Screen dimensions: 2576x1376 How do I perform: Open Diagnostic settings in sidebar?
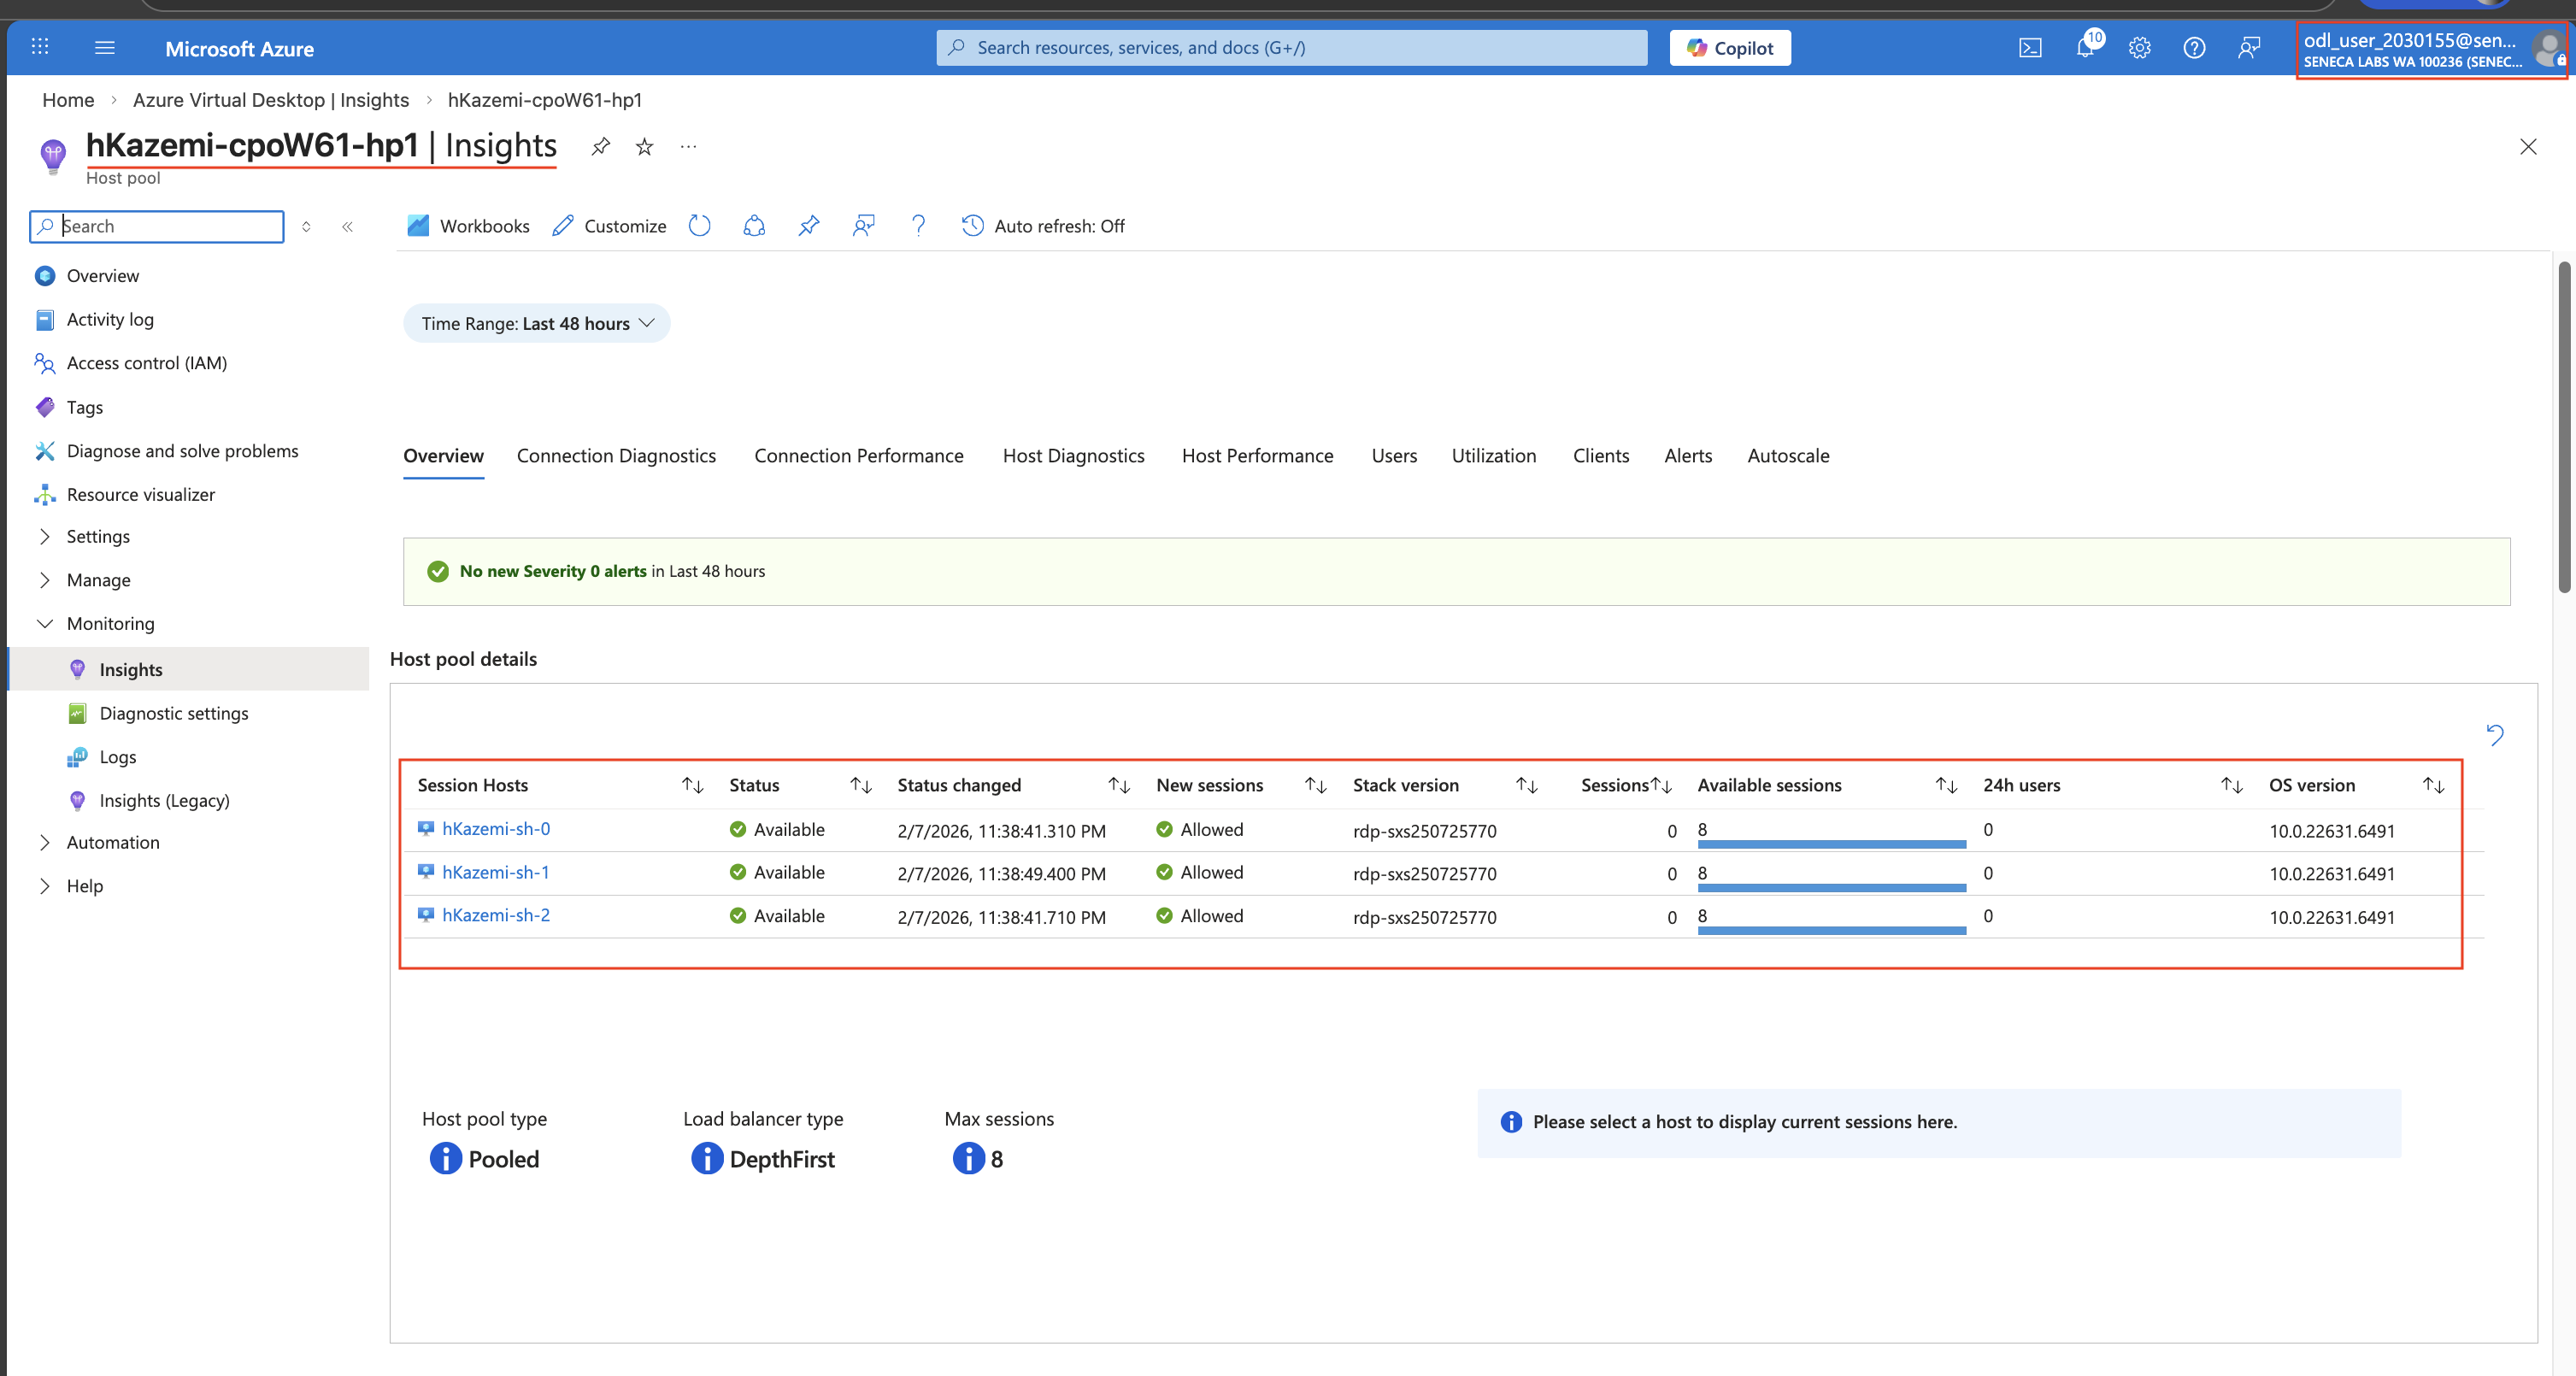pos(173,713)
